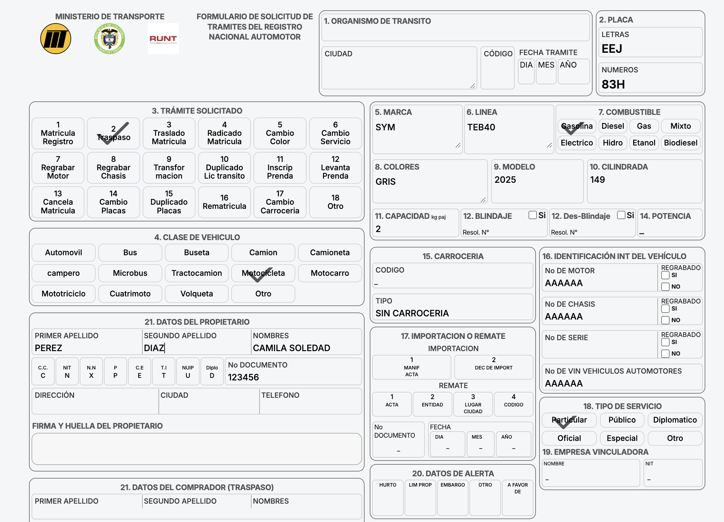The image size is (724, 522).
Task: Click the Ministerio de Transporte yellow logo
Action: (56, 39)
